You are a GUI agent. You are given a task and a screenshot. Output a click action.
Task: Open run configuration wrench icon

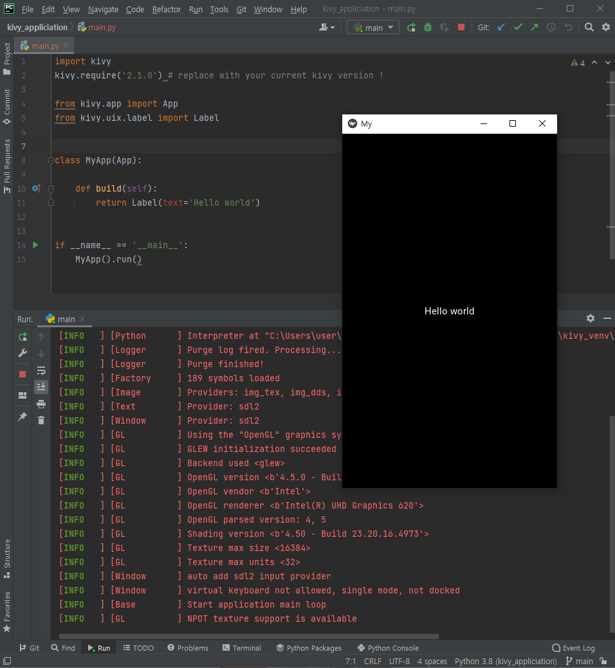click(x=23, y=353)
